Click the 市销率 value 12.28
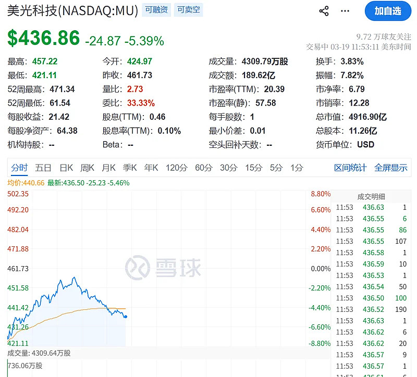 pos(359,103)
